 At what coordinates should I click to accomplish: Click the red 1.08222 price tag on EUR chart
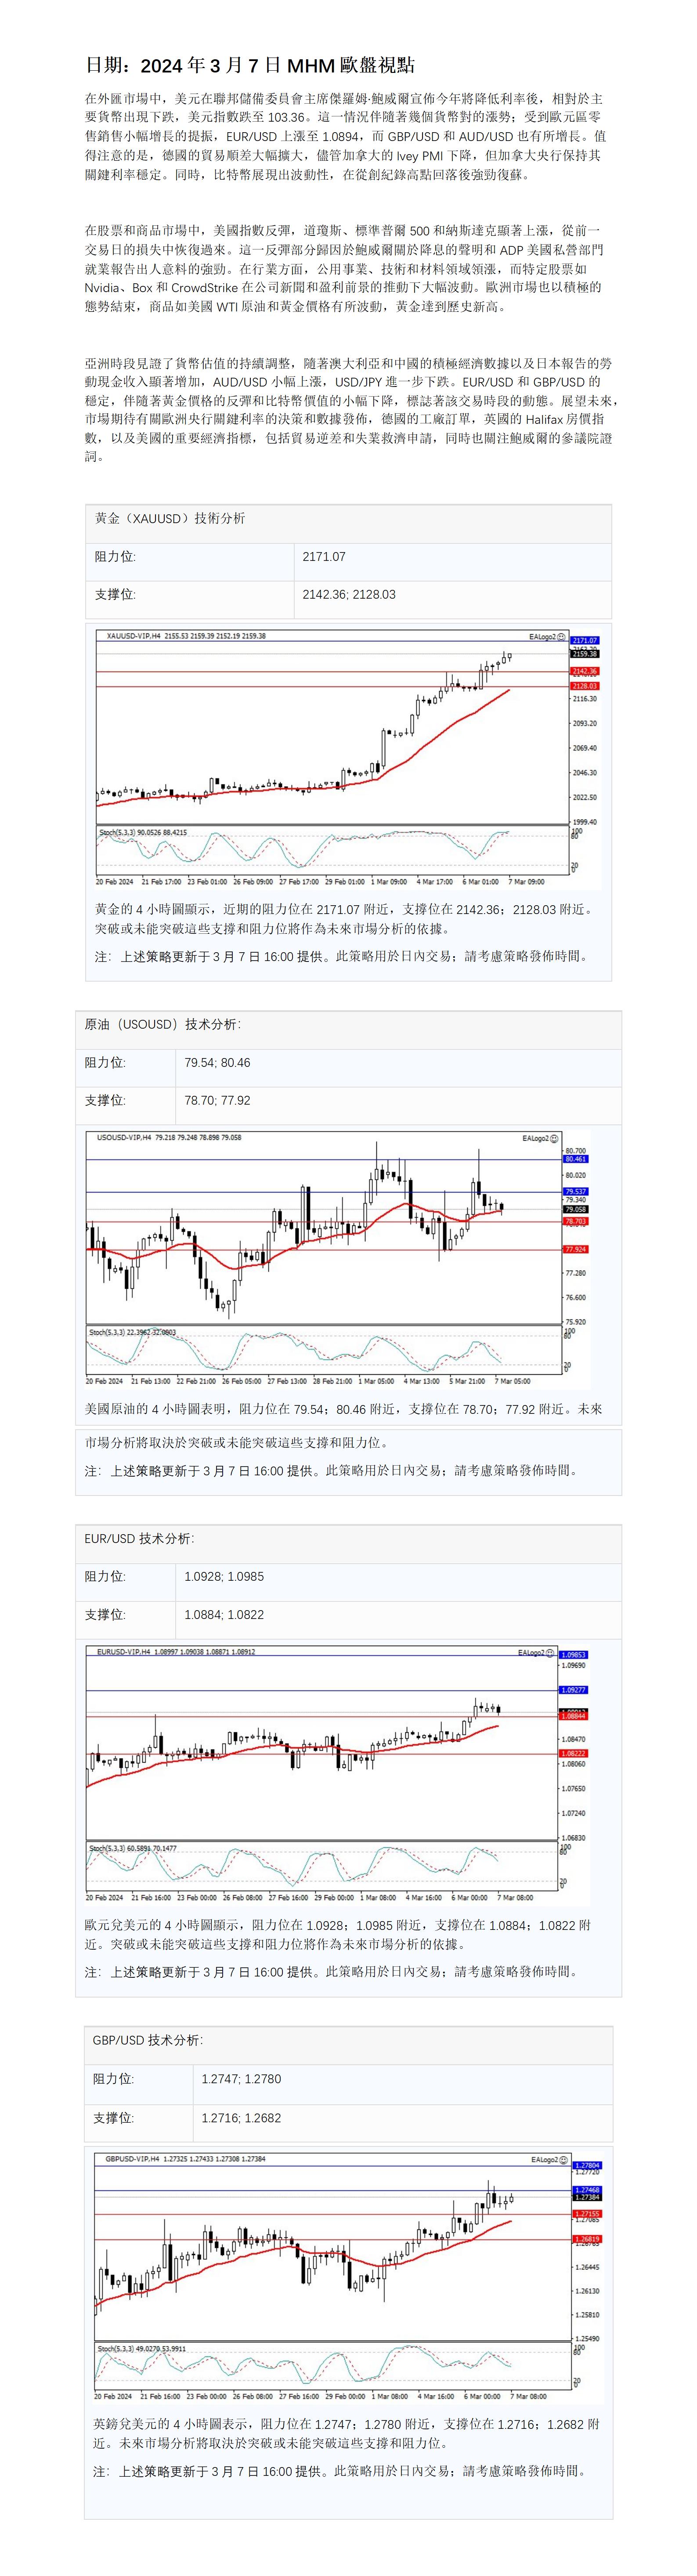pos(574,1753)
